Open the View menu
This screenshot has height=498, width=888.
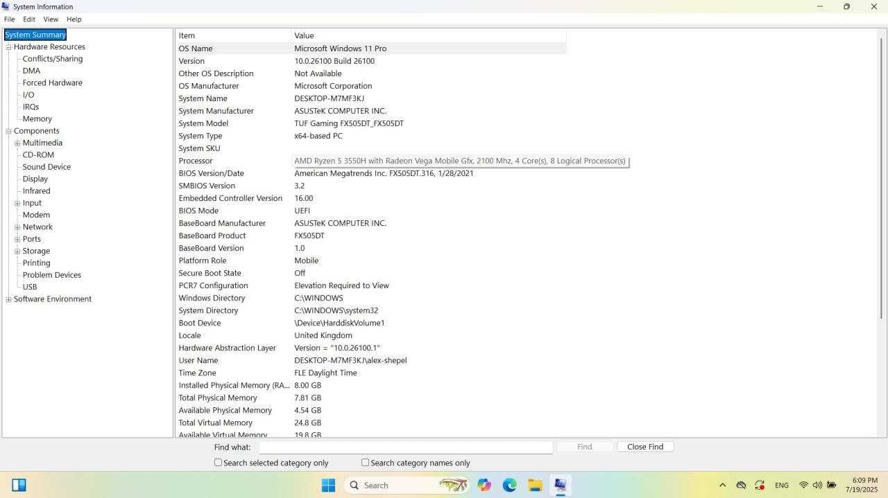pos(51,19)
